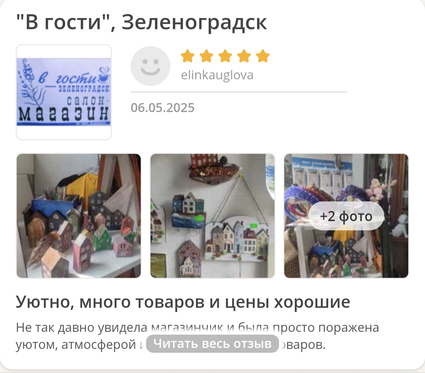Click the word "магазин" in the logo

pos(63,113)
